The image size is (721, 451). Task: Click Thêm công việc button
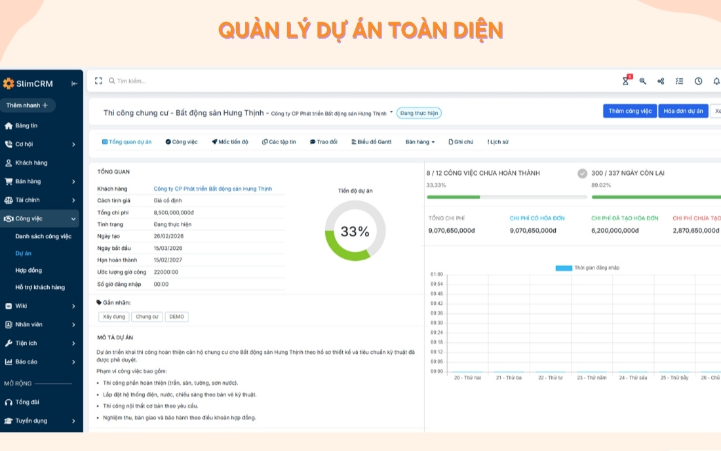630,111
